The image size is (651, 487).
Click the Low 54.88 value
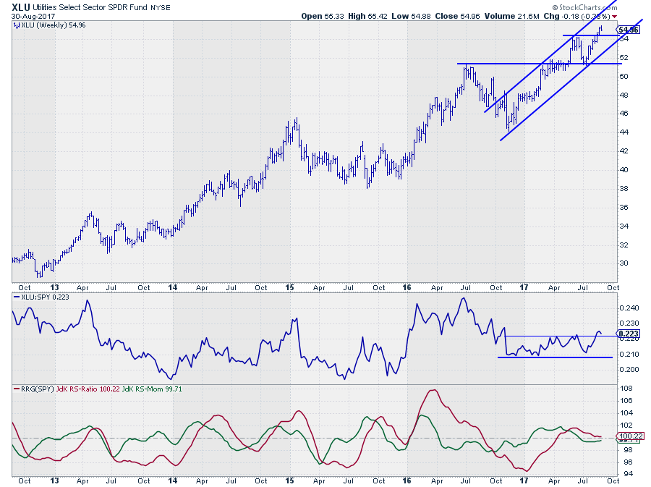[x=411, y=16]
